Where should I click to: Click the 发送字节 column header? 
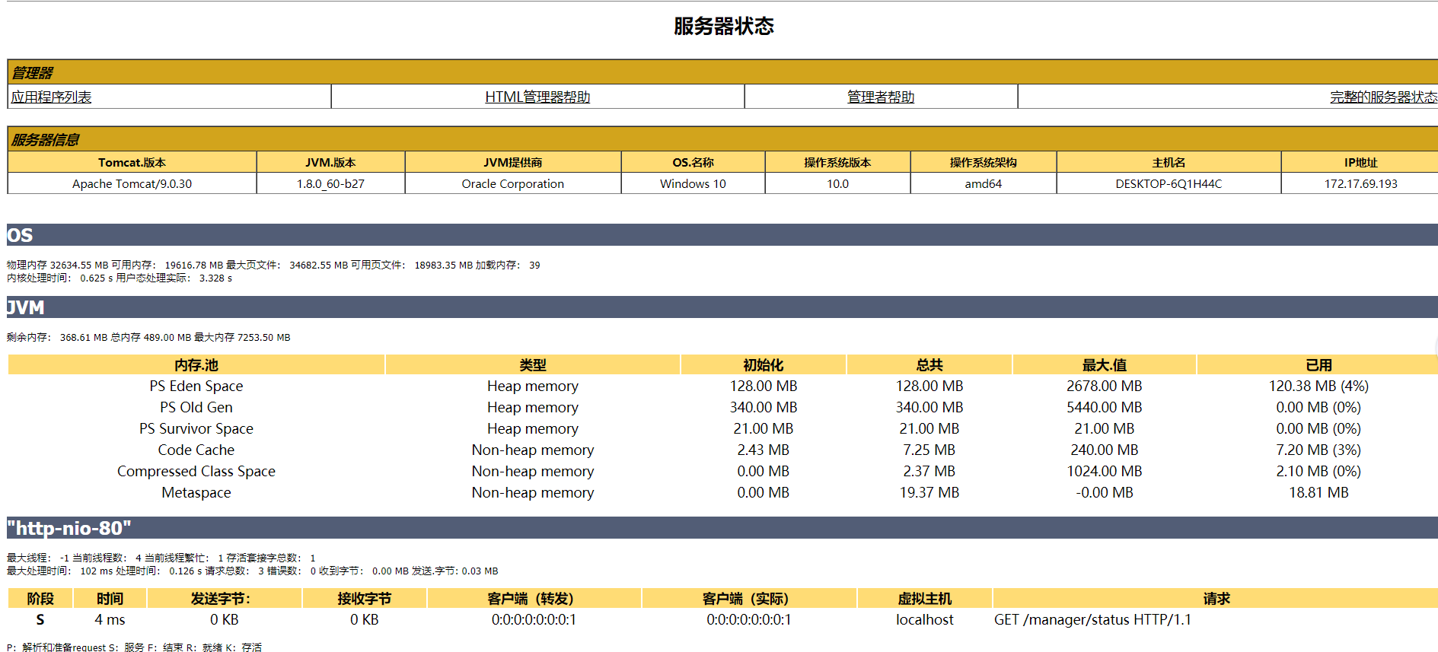(225, 598)
